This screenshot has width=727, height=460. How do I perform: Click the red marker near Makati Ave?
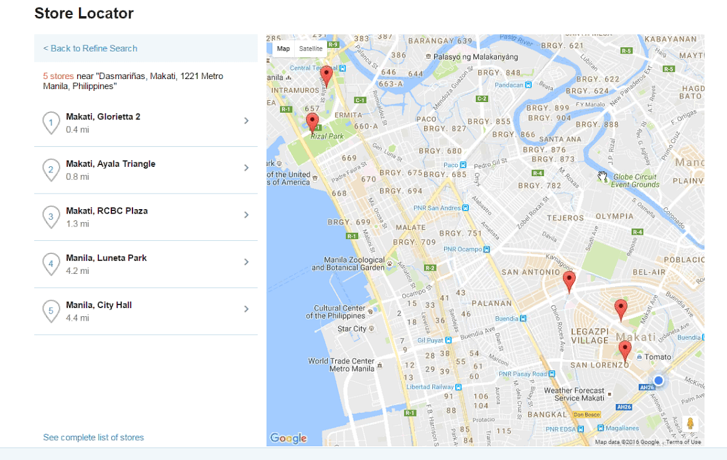coord(621,309)
